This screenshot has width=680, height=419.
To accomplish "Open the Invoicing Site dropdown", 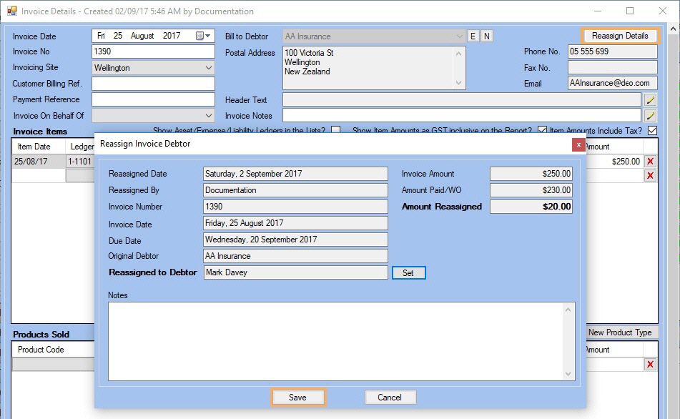I will [x=207, y=68].
